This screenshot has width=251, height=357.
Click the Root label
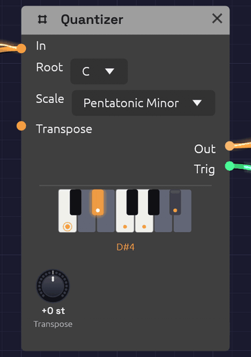pyautogui.click(x=50, y=67)
